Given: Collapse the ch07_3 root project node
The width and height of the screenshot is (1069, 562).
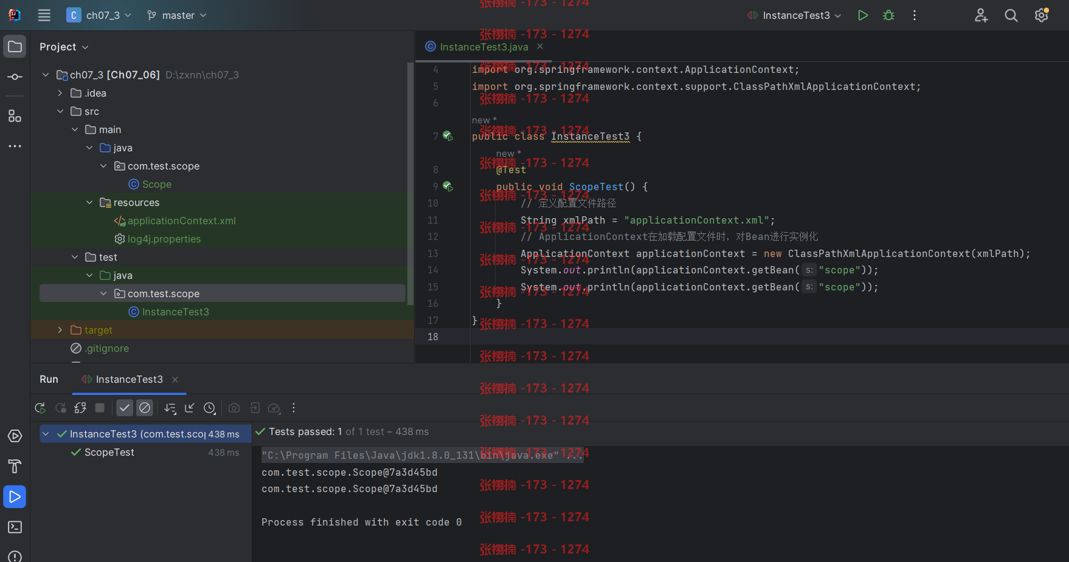Looking at the screenshot, I should [x=46, y=75].
